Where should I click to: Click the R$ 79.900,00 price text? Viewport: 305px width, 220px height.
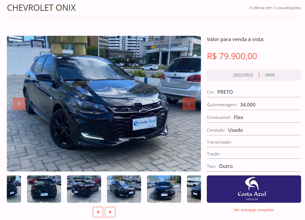[232, 56]
